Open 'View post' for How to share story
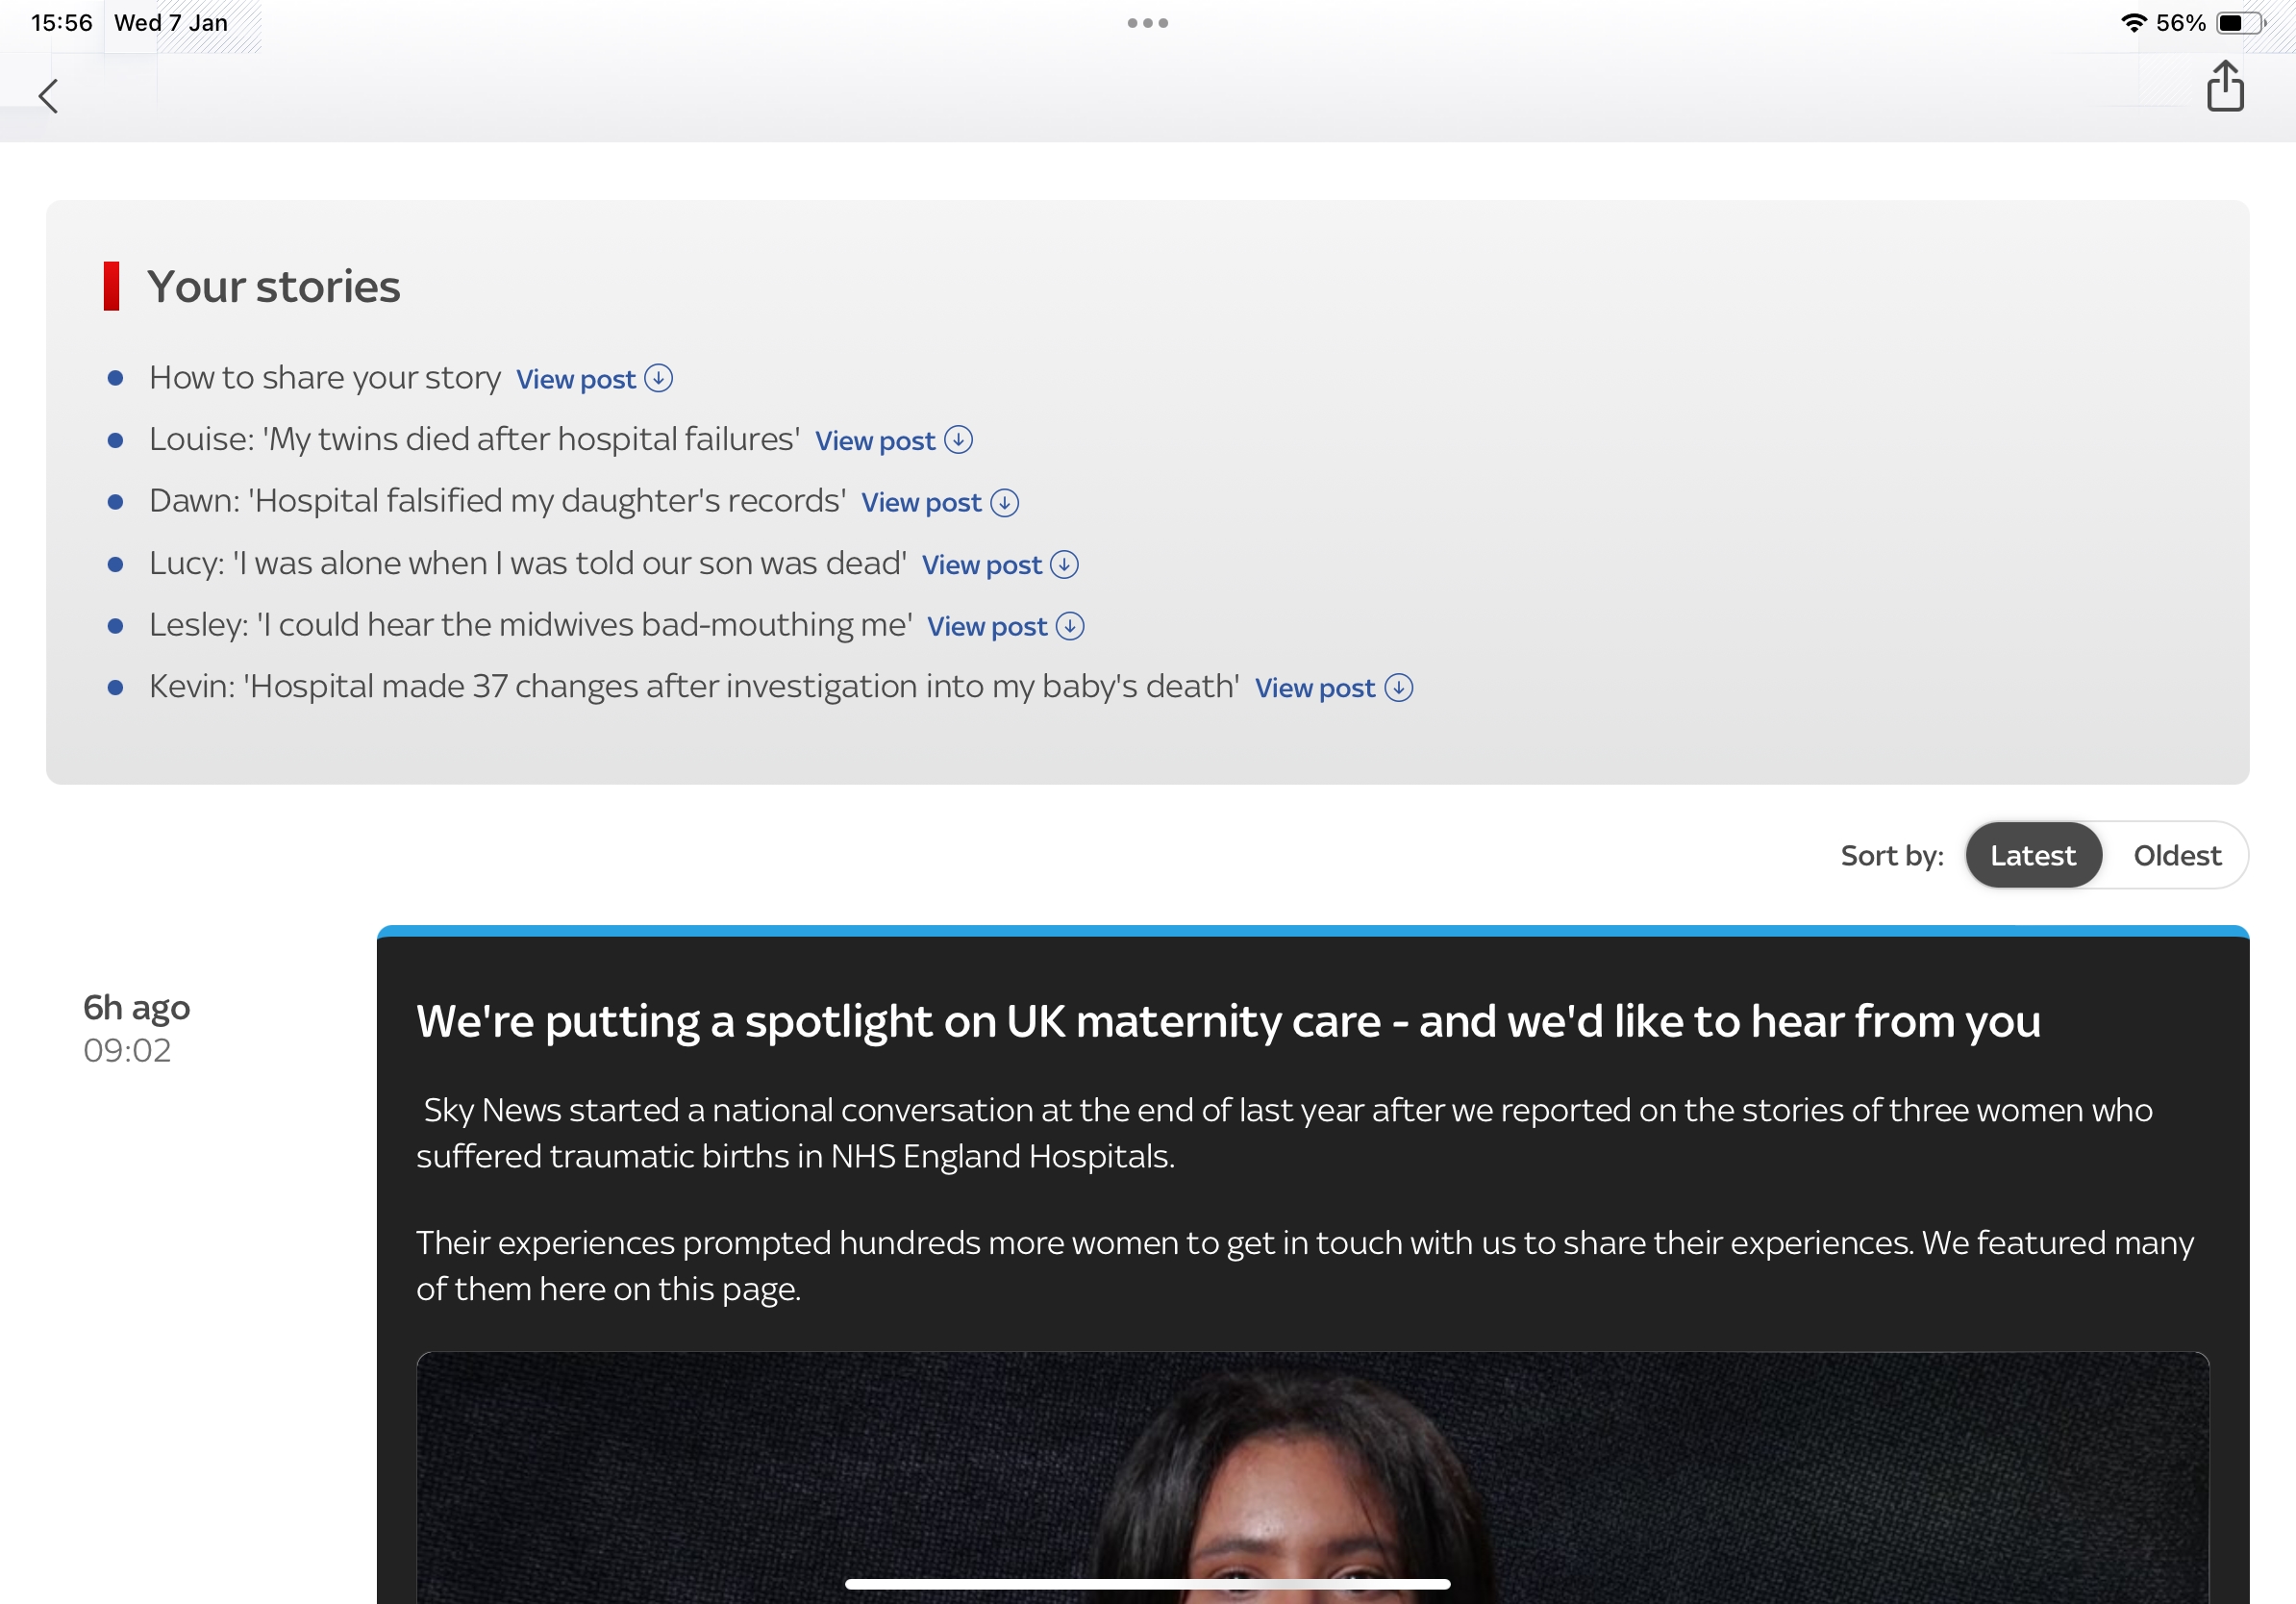Viewport: 2296px width, 1604px height. click(x=576, y=380)
